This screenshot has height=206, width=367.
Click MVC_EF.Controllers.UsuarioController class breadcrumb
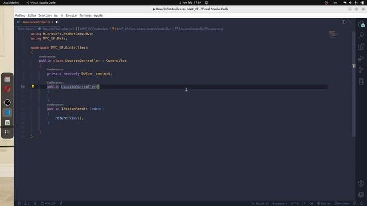tap(142, 29)
